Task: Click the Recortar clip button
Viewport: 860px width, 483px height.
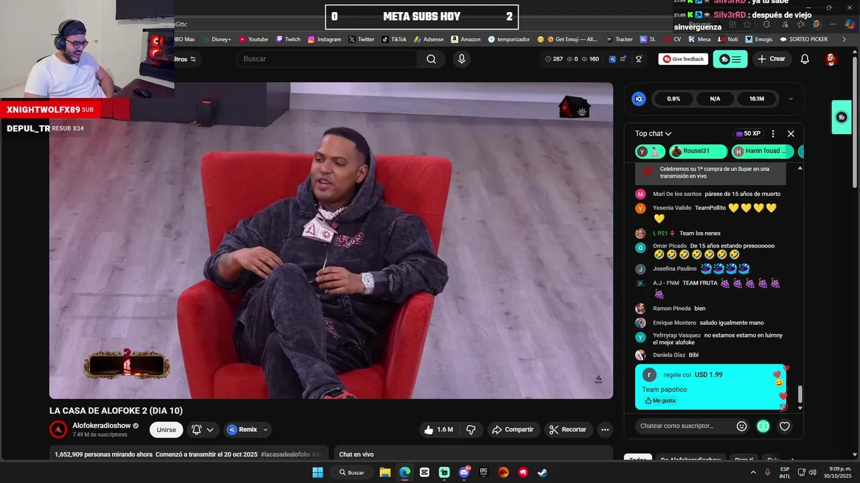Action: [x=568, y=429]
